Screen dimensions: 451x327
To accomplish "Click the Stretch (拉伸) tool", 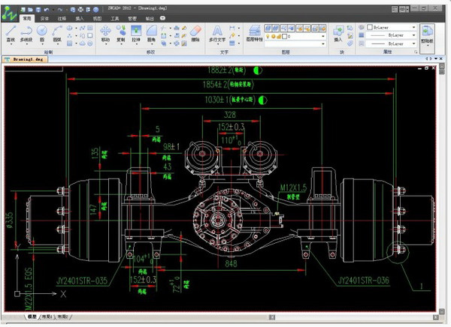I will tap(137, 32).
